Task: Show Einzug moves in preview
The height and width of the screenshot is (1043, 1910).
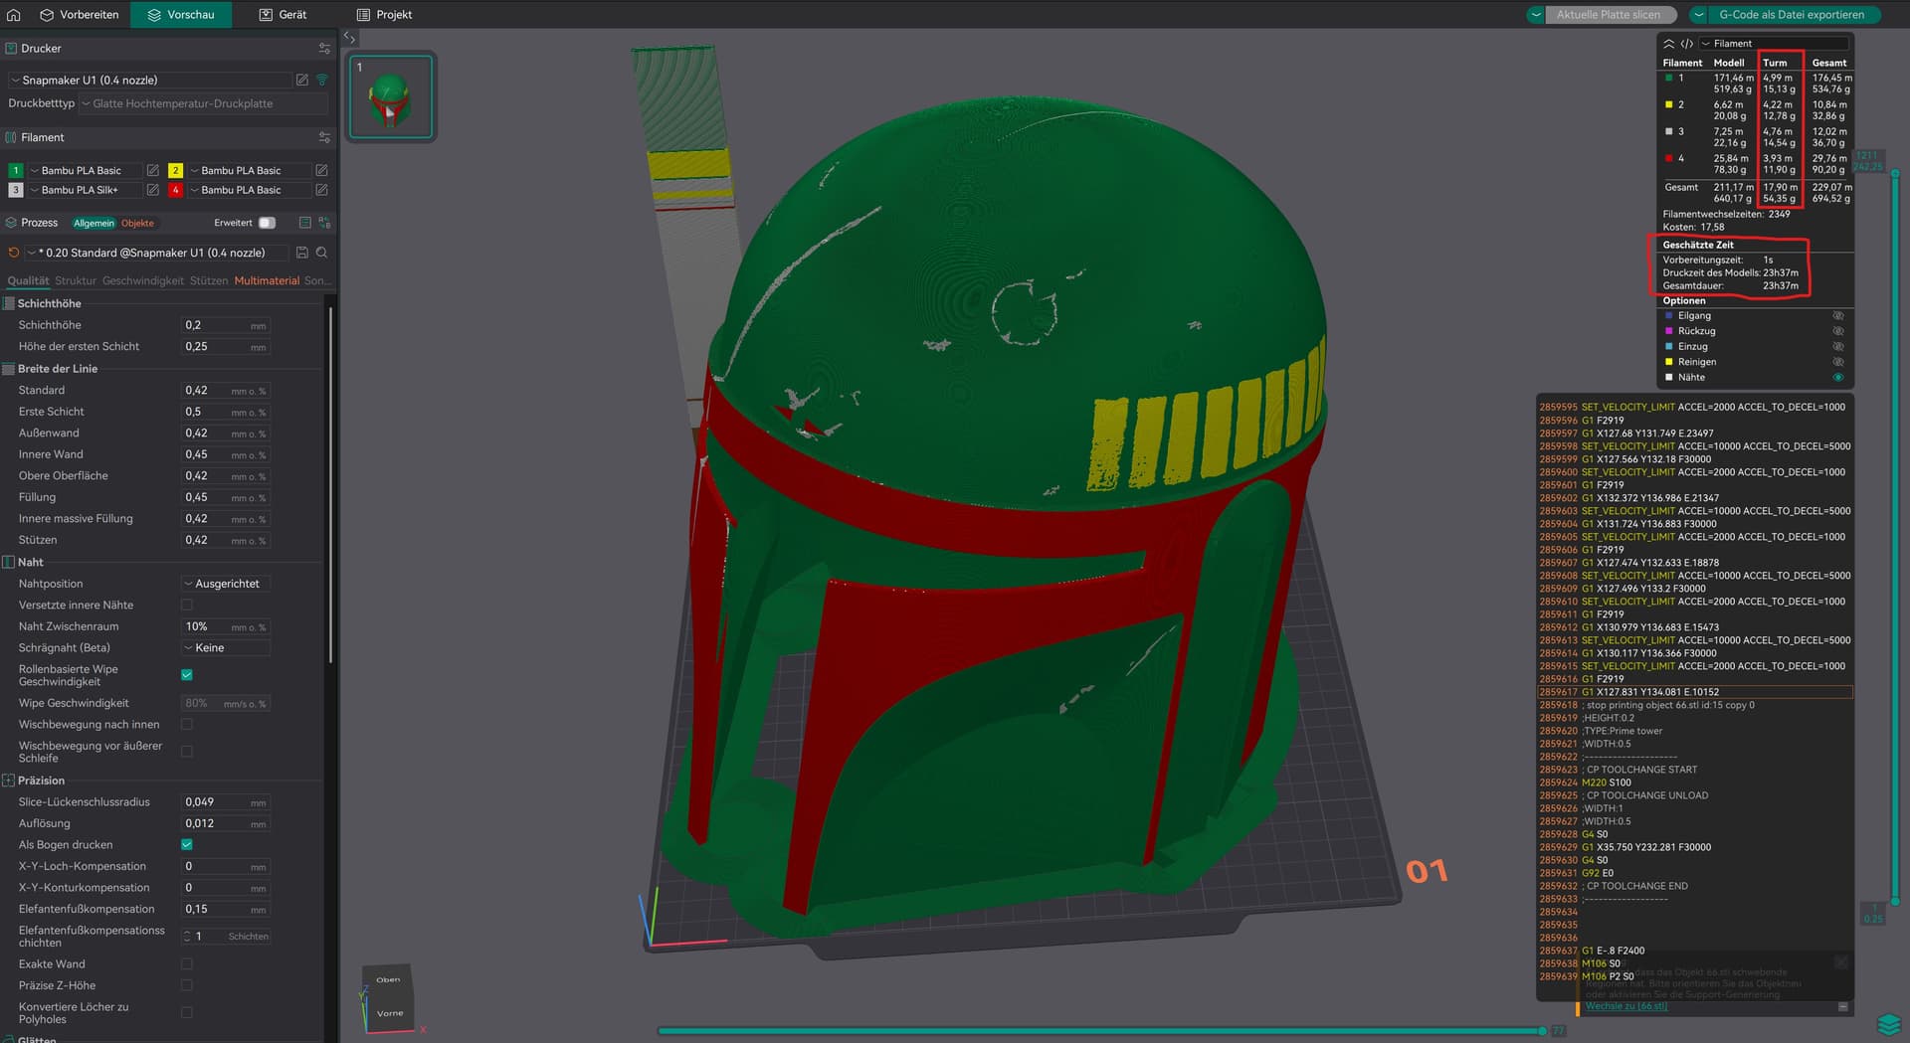Action: click(1838, 347)
